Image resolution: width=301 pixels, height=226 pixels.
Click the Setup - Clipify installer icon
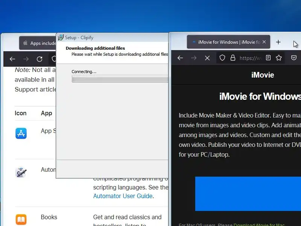(x=61, y=37)
